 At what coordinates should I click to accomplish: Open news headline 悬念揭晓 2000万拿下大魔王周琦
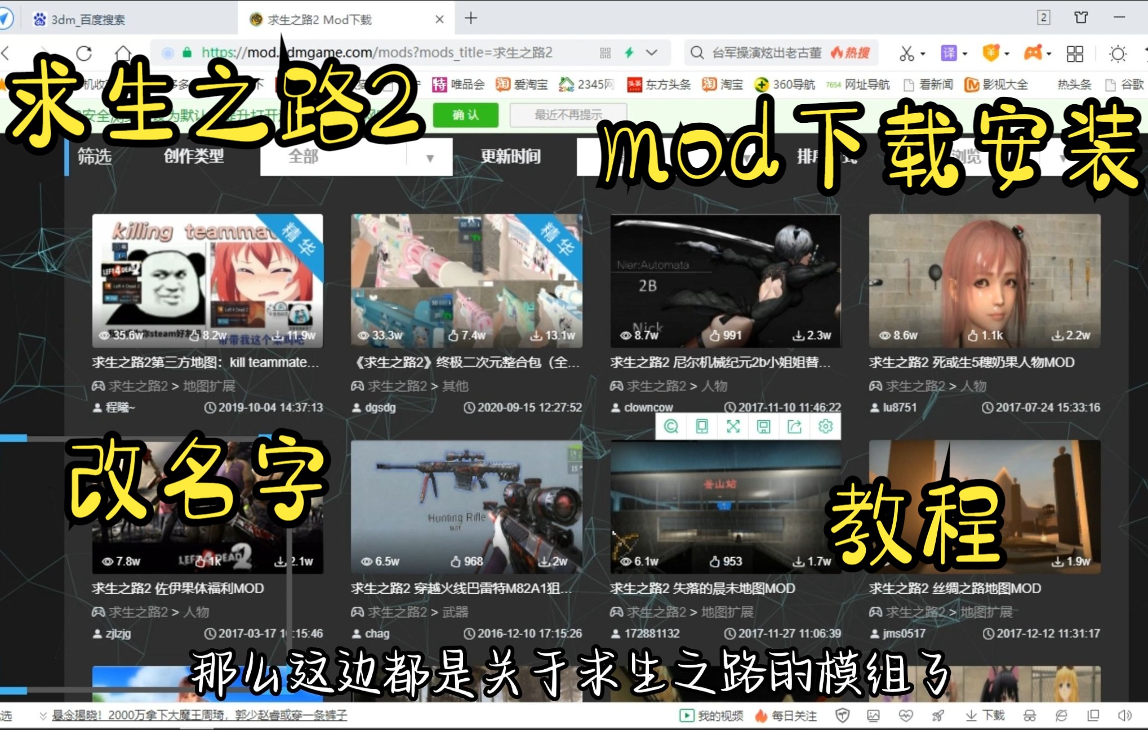[199, 715]
